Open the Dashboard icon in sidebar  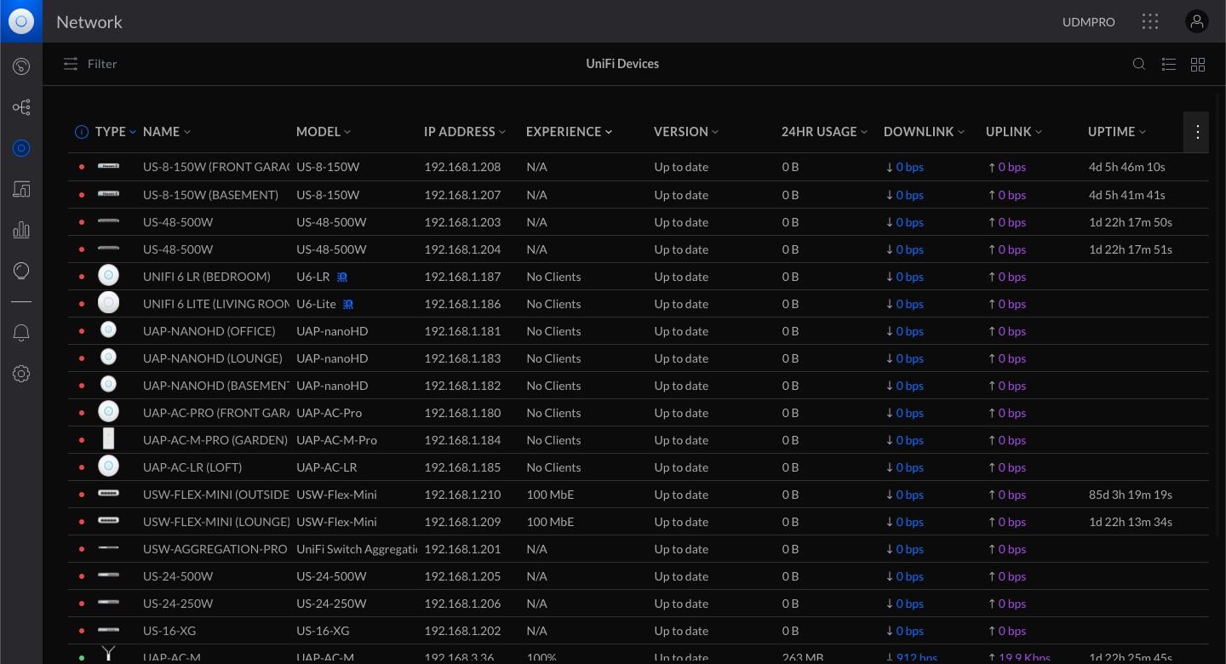[x=21, y=66]
